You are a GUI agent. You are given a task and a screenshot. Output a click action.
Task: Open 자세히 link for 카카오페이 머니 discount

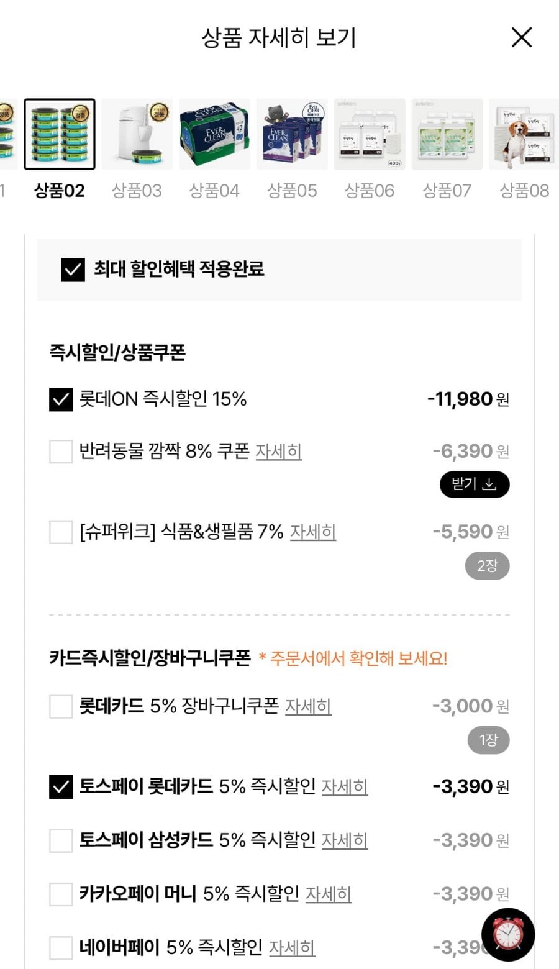point(328,894)
